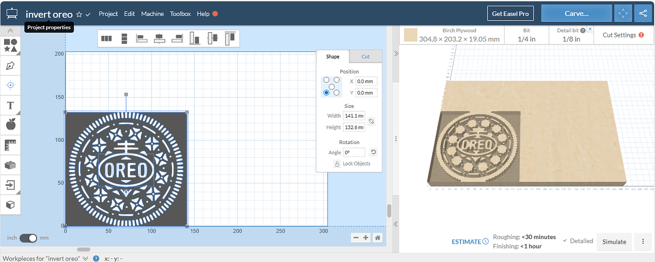655x262 pixels.
Task: Reset canvas view with home icon
Action: [377, 237]
